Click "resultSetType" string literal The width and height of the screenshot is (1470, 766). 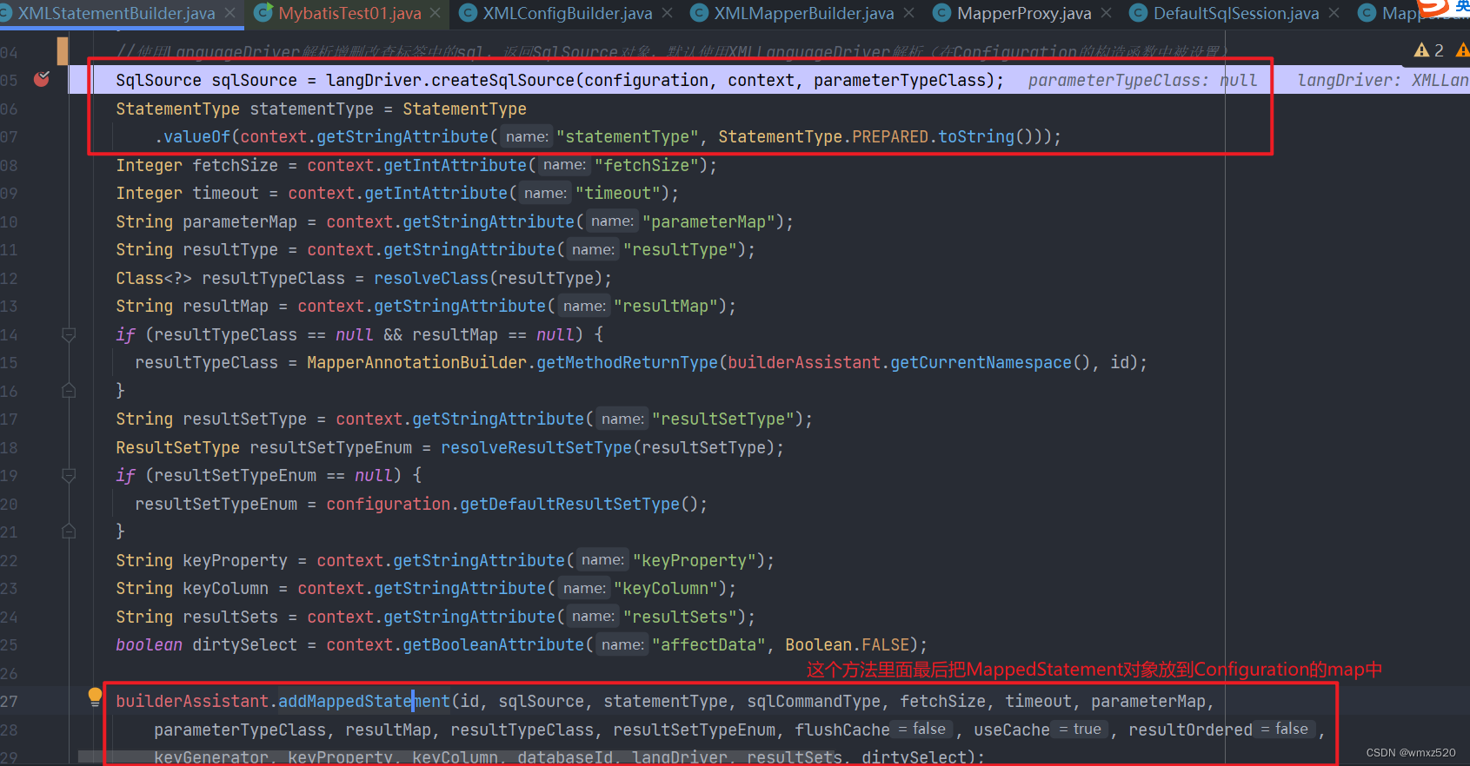click(x=722, y=419)
